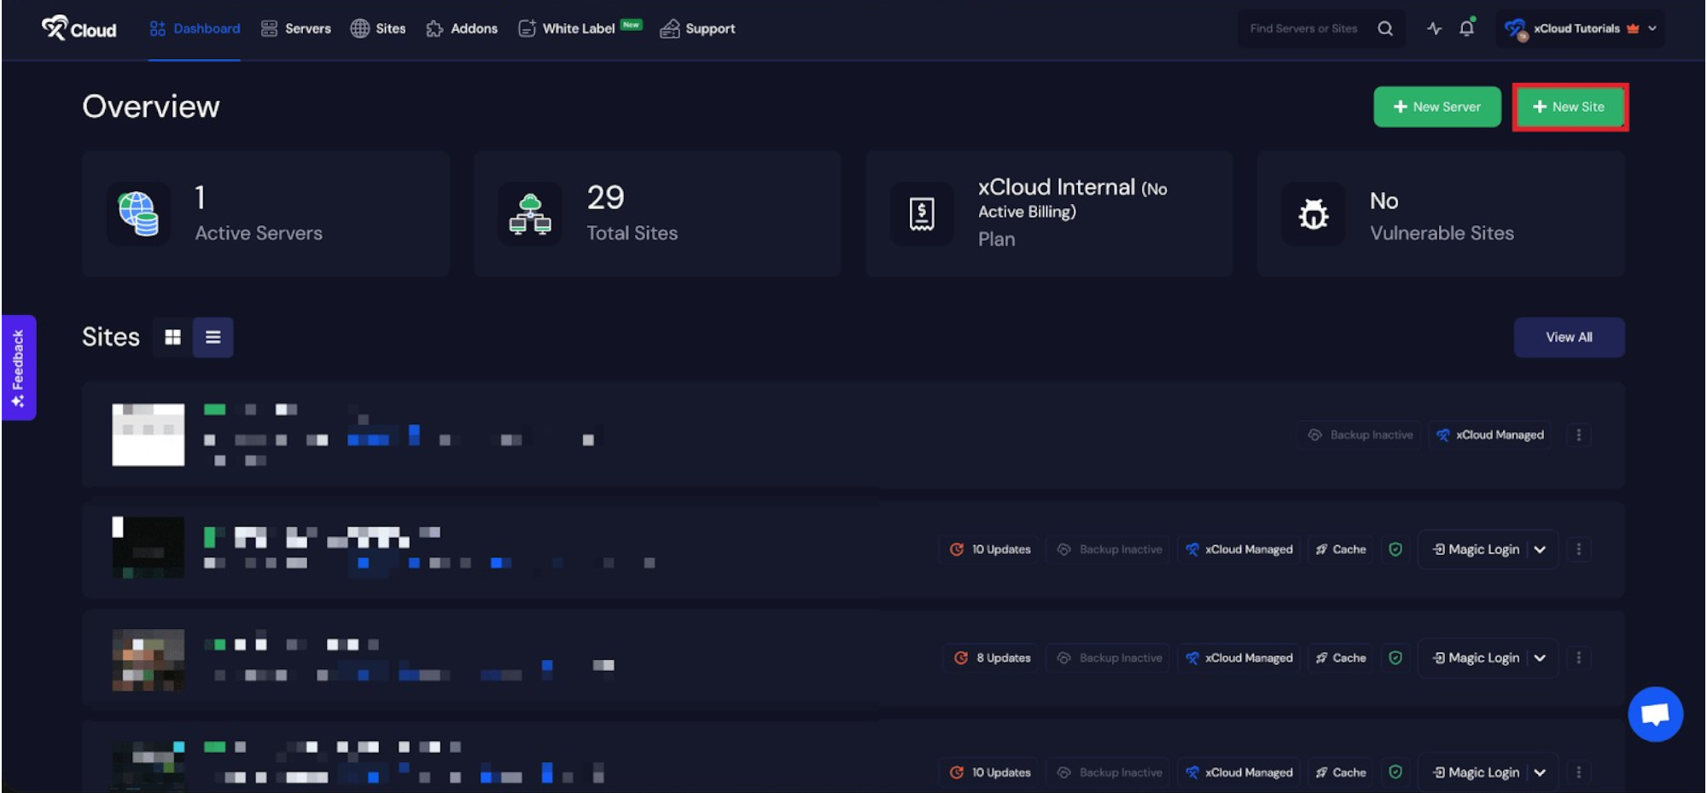Click the Support headset icon
This screenshot has width=1707, height=793.
669,28
